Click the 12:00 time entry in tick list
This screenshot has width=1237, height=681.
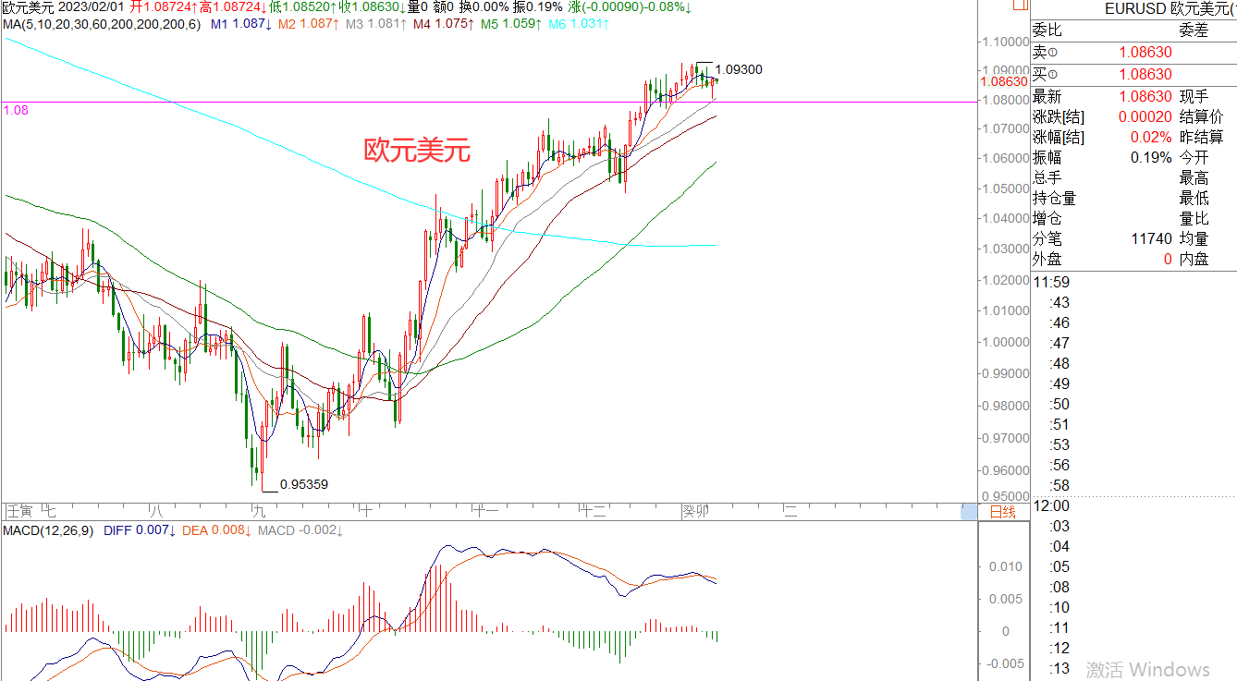[x=1051, y=506]
